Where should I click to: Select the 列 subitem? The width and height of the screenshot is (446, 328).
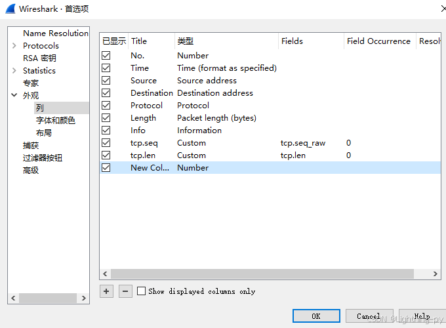point(40,108)
